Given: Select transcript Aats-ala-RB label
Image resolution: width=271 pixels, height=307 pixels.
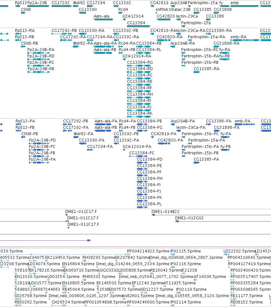Looking at the screenshot, I should [x=105, y=49].
